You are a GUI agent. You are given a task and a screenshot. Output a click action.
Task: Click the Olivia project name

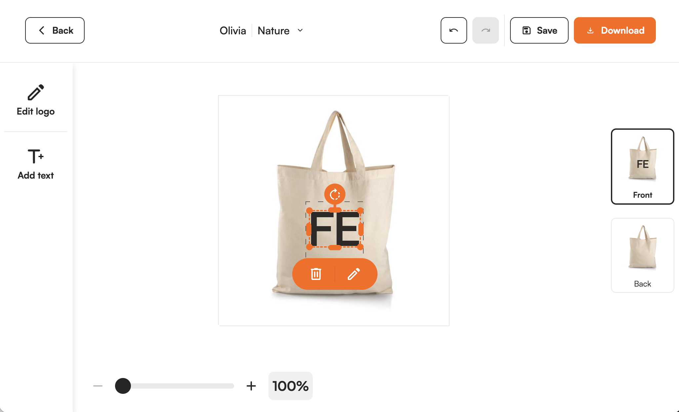[x=233, y=30]
